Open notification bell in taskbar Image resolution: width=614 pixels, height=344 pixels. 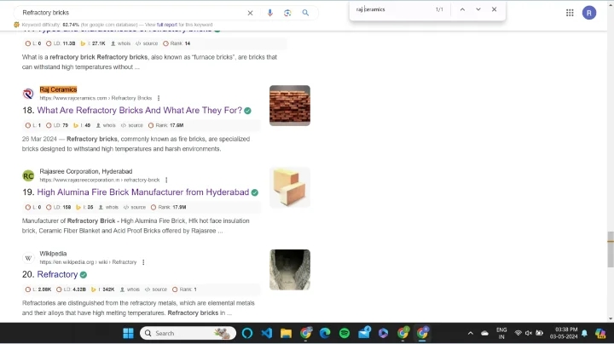pyautogui.click(x=584, y=334)
